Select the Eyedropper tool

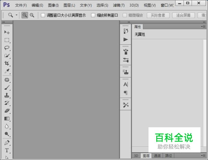[x=7, y=71]
